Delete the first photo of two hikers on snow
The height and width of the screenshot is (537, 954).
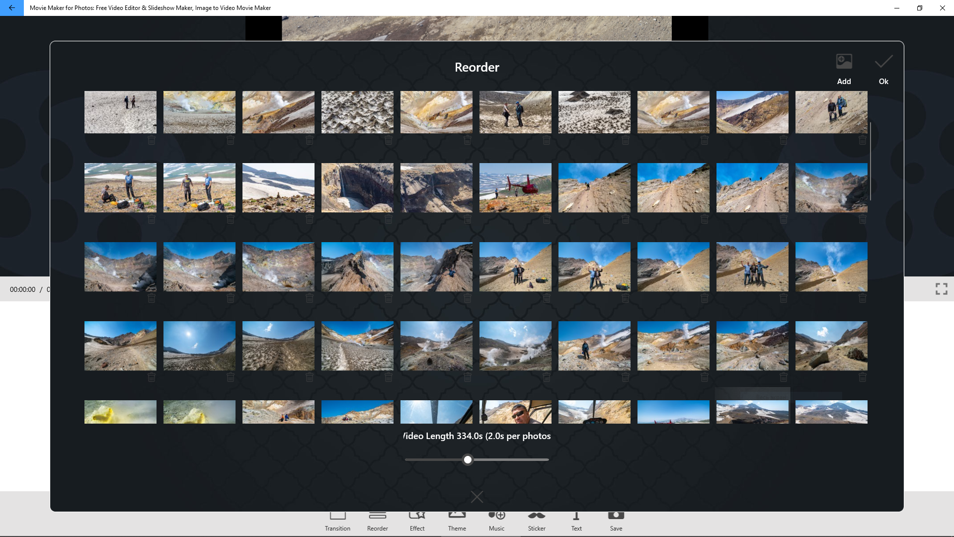(x=152, y=141)
